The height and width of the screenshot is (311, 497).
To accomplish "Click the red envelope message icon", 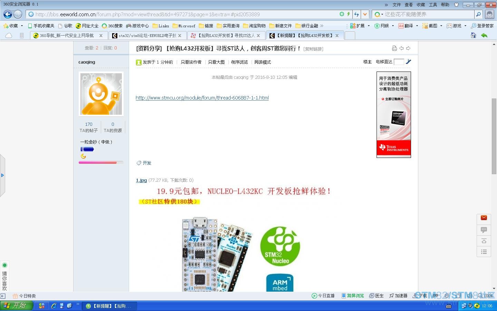I will [x=484, y=218].
